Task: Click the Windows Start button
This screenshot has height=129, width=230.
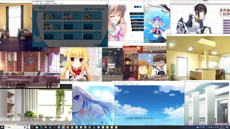Action: (x=2, y=127)
